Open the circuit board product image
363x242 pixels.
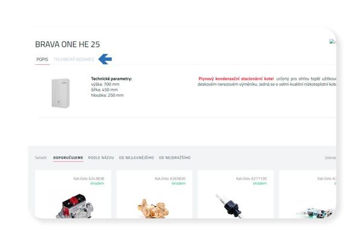tap(315, 213)
